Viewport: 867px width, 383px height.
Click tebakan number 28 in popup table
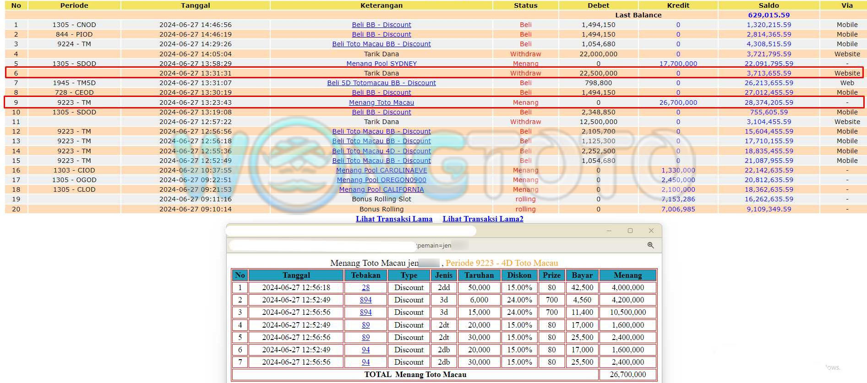click(365, 287)
